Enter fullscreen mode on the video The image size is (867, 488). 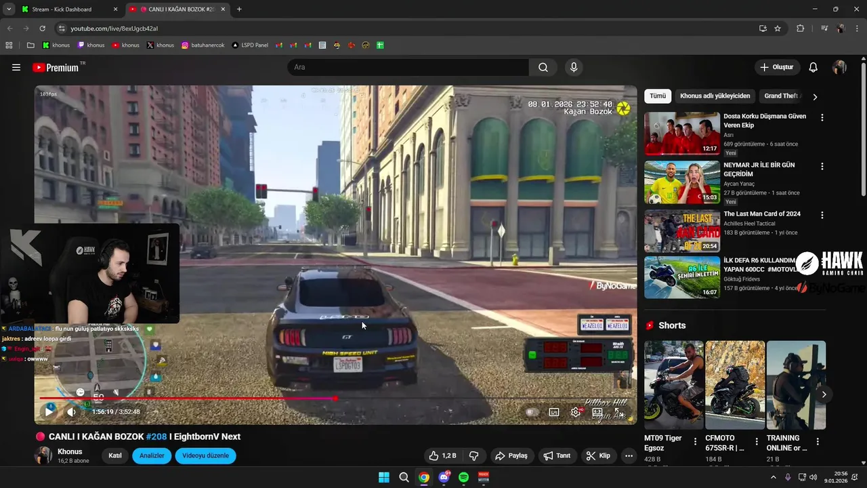click(618, 411)
